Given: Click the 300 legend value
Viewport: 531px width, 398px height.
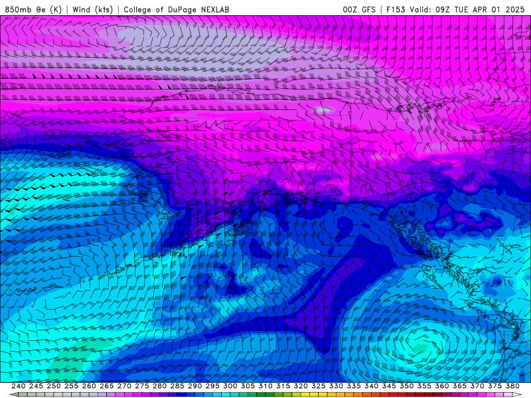Looking at the screenshot, I should [x=230, y=386].
